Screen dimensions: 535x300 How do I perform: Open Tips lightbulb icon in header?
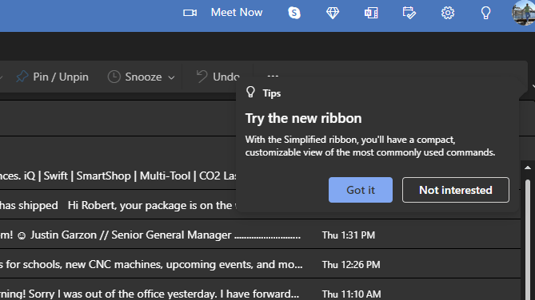tap(485, 13)
